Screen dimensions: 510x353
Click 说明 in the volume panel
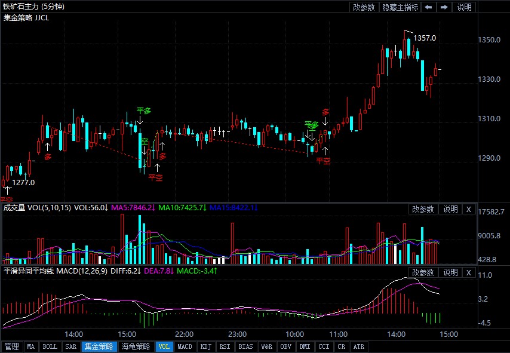450,209
